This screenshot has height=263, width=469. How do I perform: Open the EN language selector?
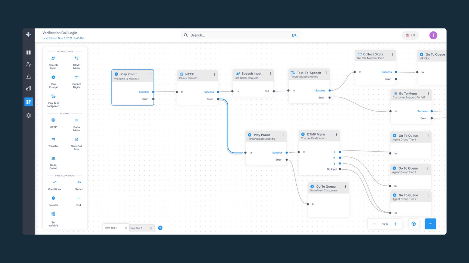(410, 35)
